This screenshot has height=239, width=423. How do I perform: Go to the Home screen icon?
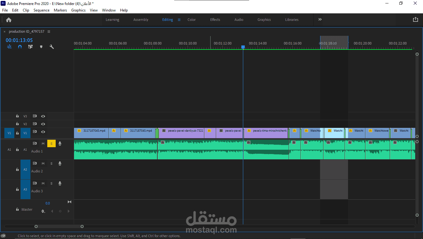tap(9, 20)
